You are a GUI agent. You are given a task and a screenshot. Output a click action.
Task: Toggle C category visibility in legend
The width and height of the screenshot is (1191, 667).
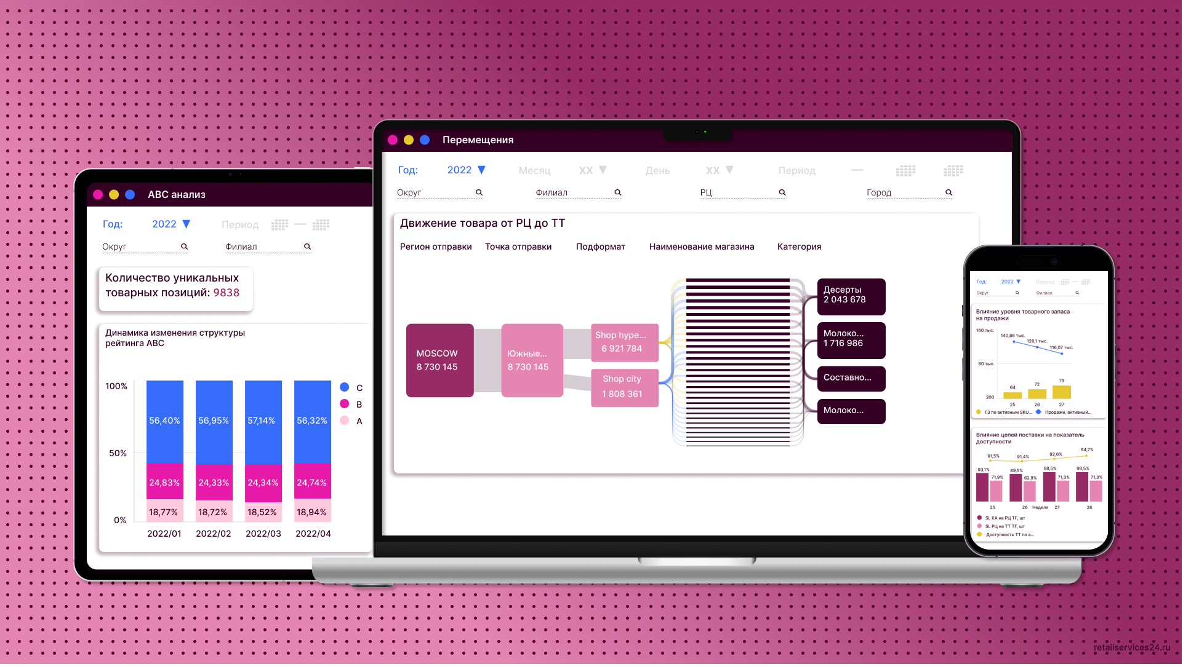pyautogui.click(x=353, y=387)
